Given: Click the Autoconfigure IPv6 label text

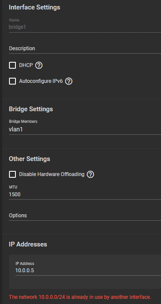Looking at the screenshot, I should pyautogui.click(x=41, y=81).
